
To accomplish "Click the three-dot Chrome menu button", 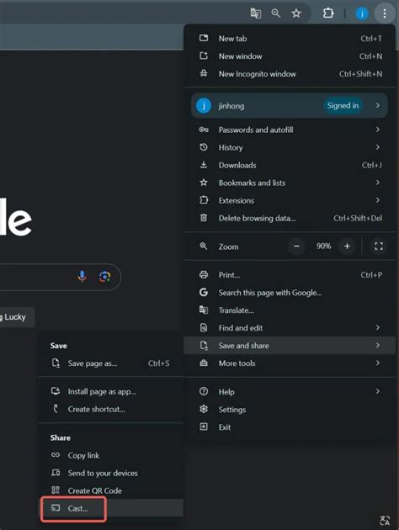I will coord(385,13).
